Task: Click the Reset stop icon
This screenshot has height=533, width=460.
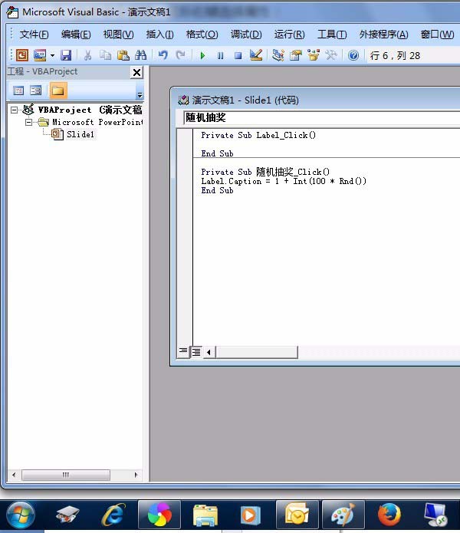Action: pyautogui.click(x=238, y=55)
